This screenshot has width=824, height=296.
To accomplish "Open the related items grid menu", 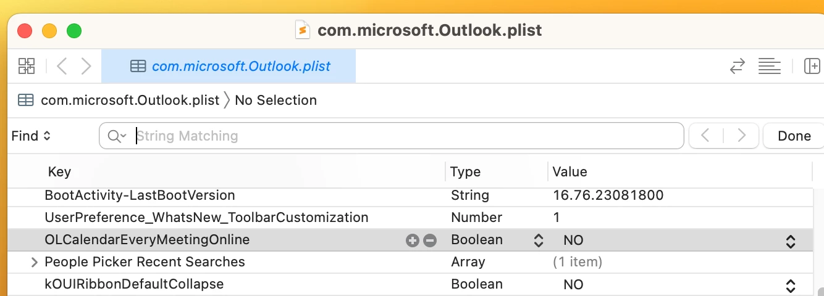I will click(x=27, y=66).
